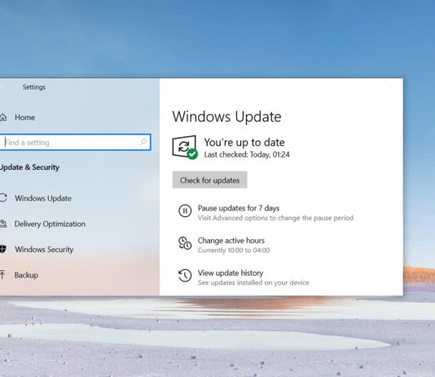435x377 pixels.
Task: Open Change active hours option
Action: [231, 241]
